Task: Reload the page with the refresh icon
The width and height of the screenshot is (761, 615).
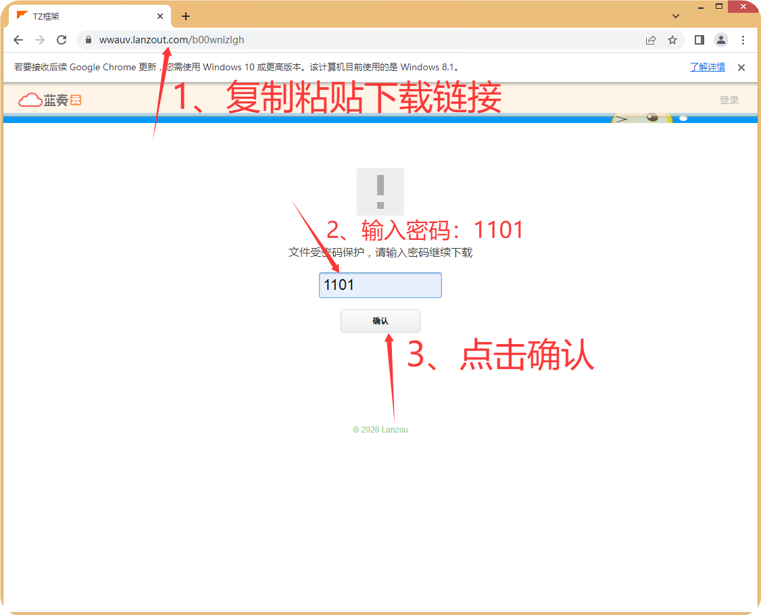Action: [x=62, y=40]
